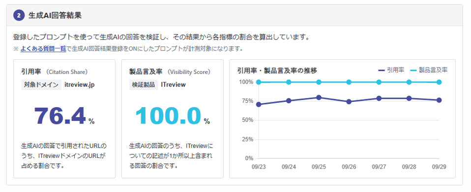This screenshot has height=192, width=471.
Task: Click the ITreview product name text
Action: (174, 85)
